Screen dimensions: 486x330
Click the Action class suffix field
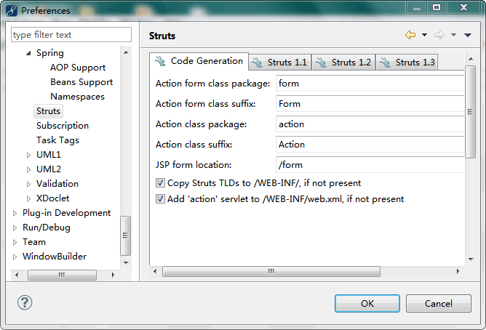click(x=370, y=145)
